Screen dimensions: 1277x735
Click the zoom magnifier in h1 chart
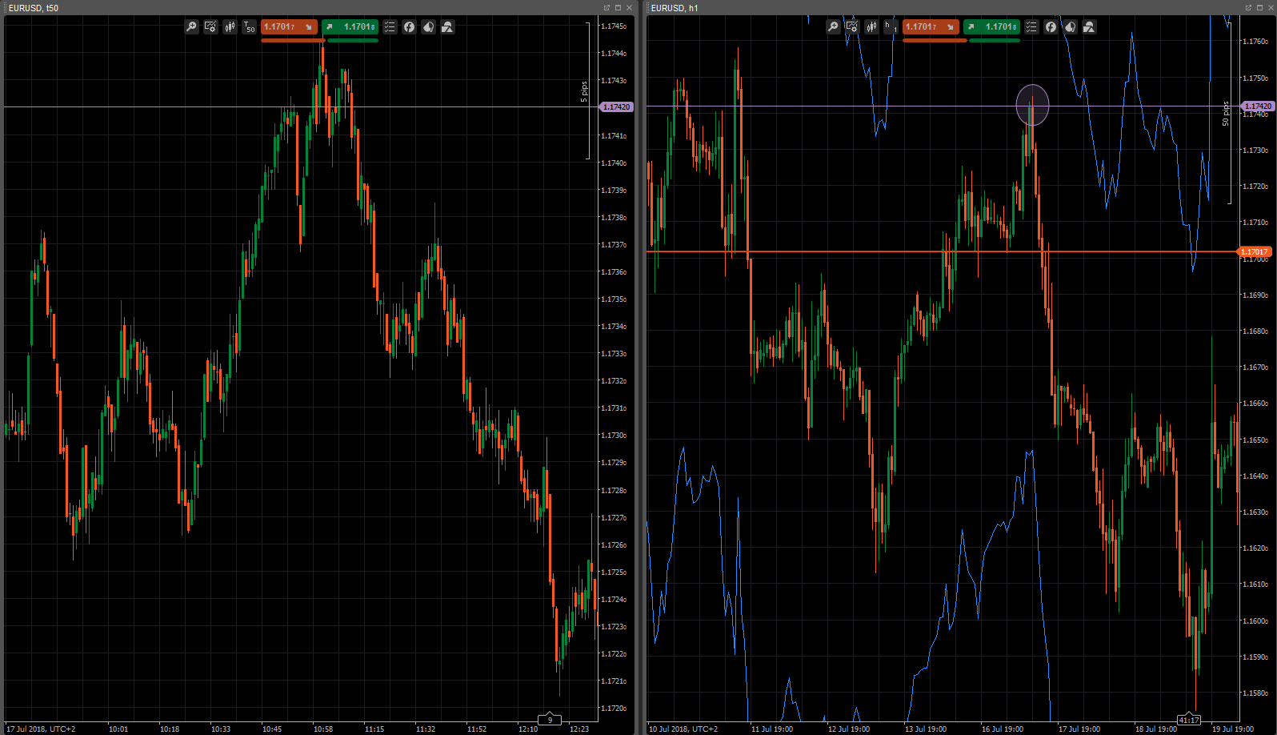pos(833,27)
